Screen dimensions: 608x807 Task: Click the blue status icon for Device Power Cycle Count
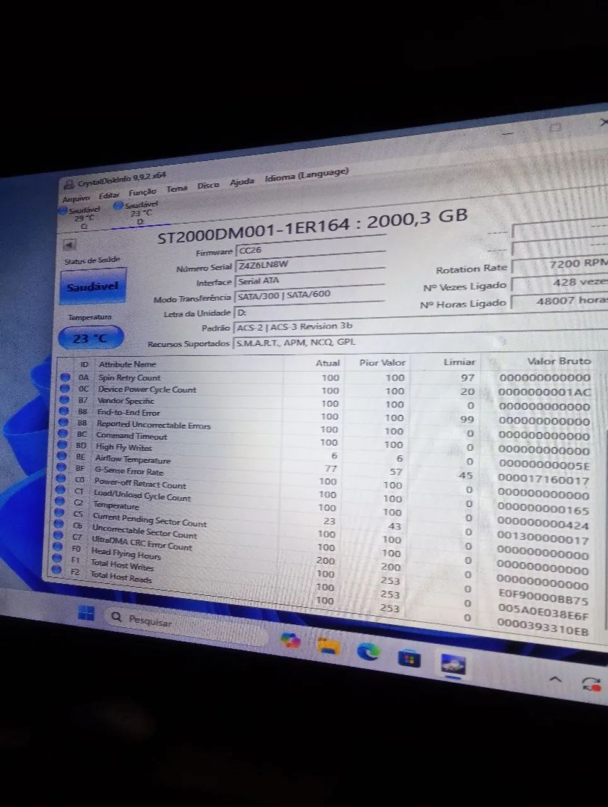point(64,388)
